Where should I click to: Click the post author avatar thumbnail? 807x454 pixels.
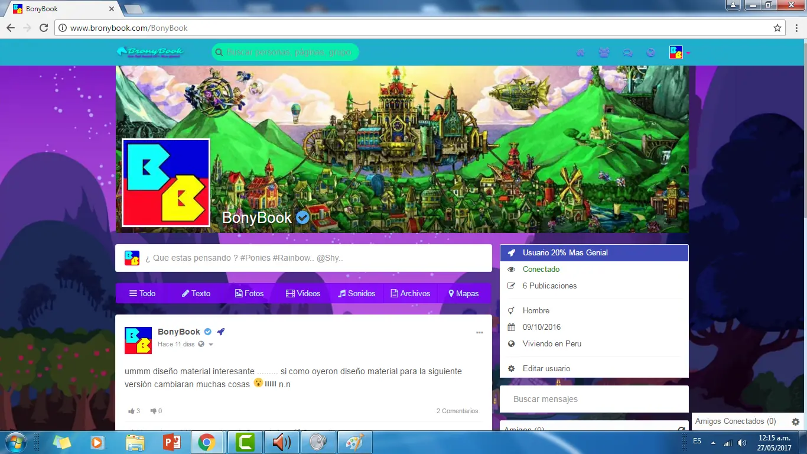pos(138,340)
